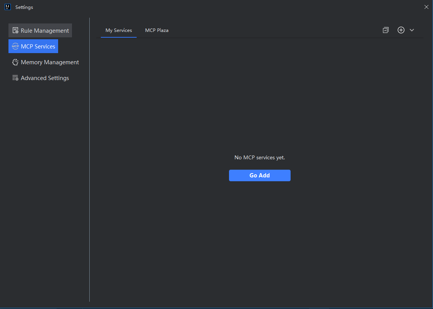Switch to the My Services tab
This screenshot has width=433, height=309.
pyautogui.click(x=119, y=30)
